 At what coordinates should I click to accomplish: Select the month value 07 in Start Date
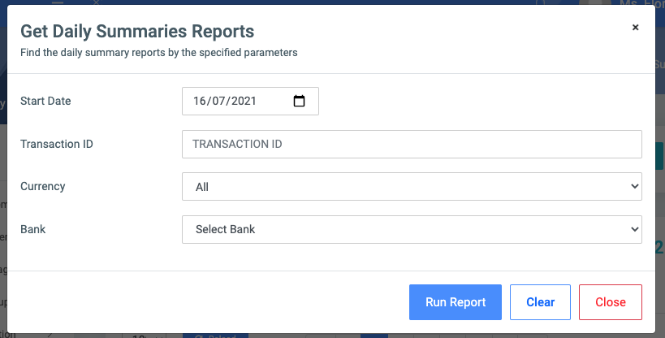tap(221, 102)
